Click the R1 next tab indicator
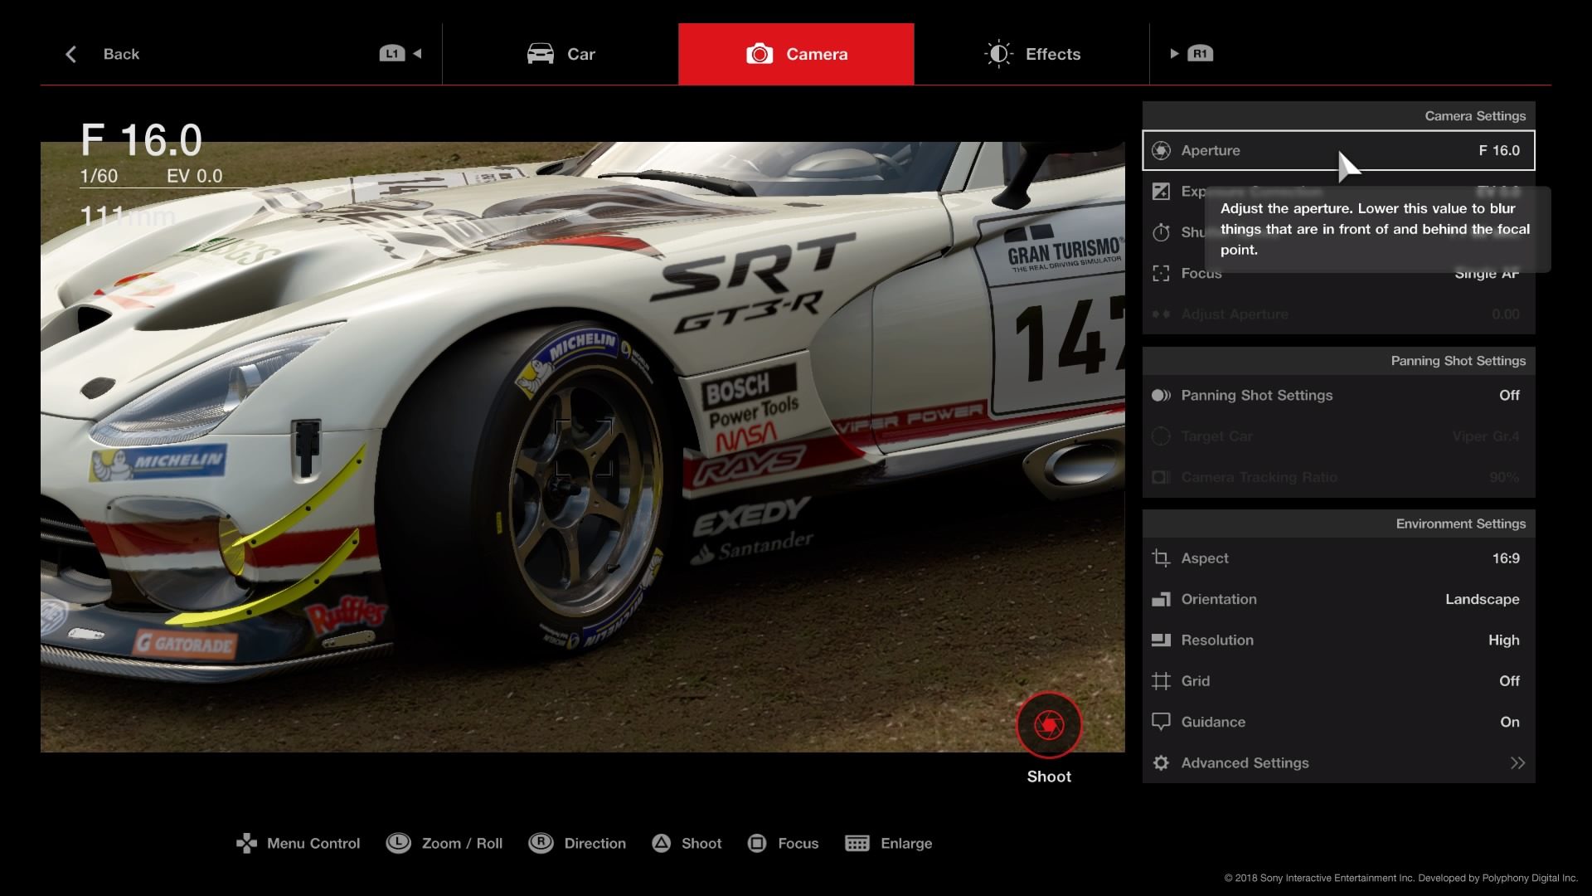 pos(1192,54)
